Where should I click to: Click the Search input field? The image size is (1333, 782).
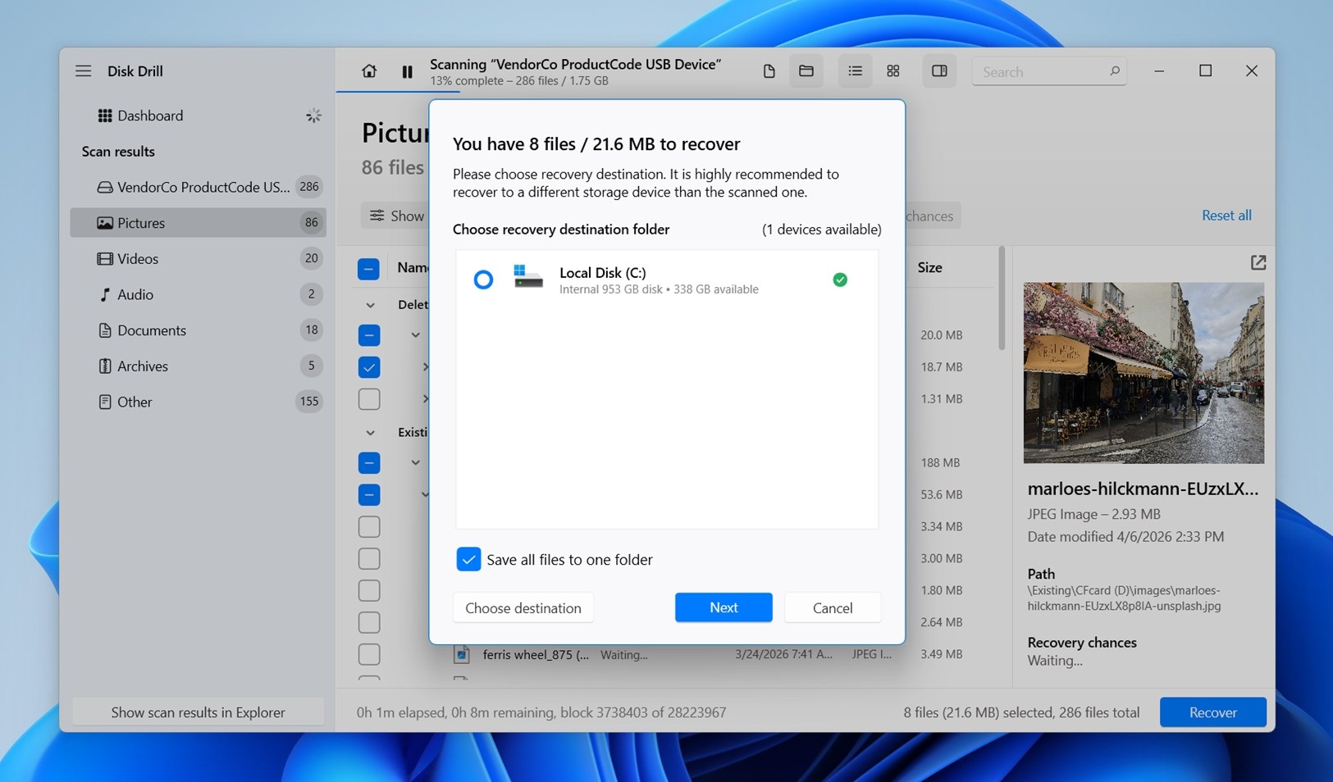click(x=1048, y=71)
